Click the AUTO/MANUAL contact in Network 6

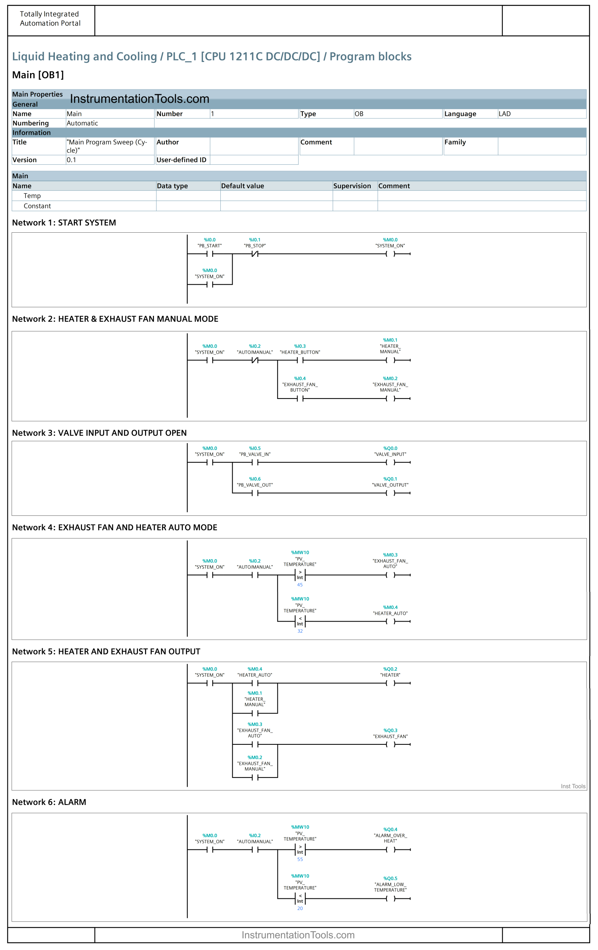click(255, 849)
